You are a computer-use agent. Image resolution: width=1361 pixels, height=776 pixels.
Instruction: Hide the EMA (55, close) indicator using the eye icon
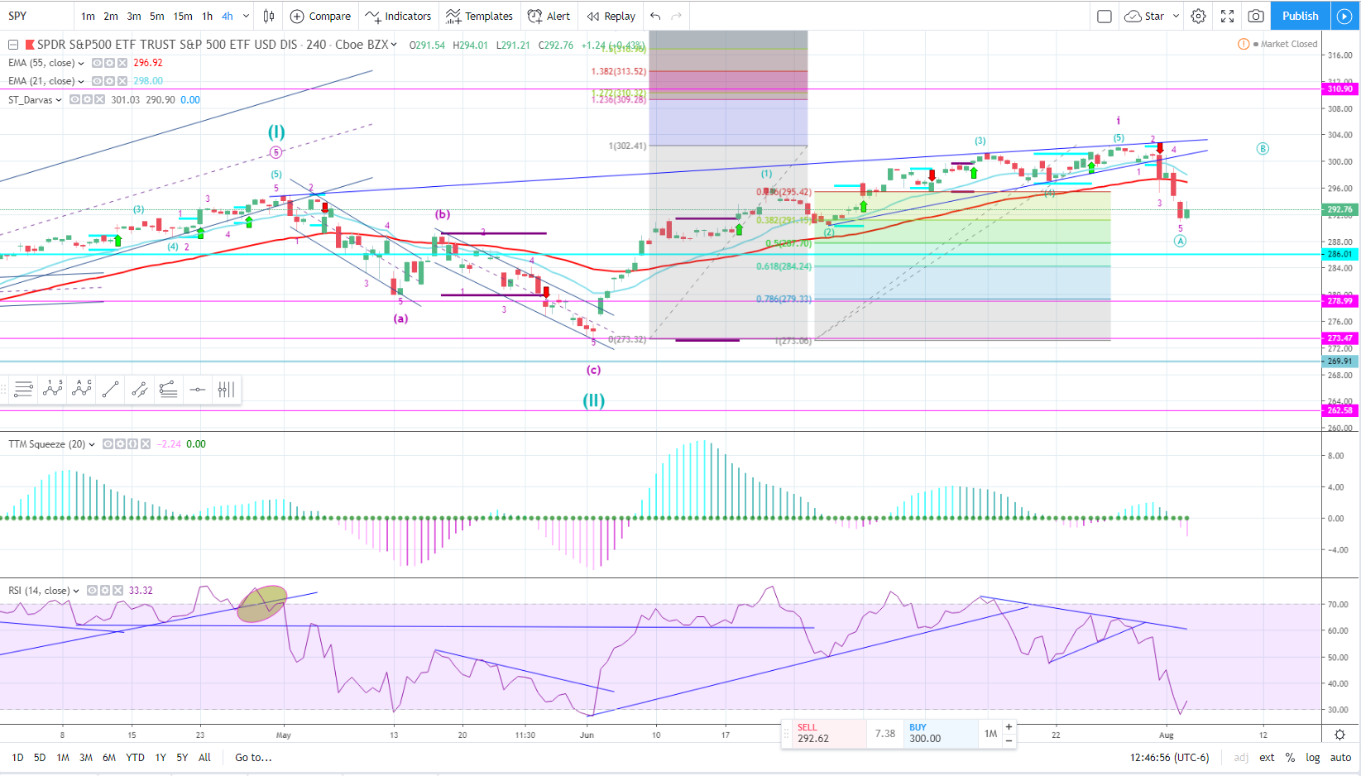pyautogui.click(x=97, y=63)
